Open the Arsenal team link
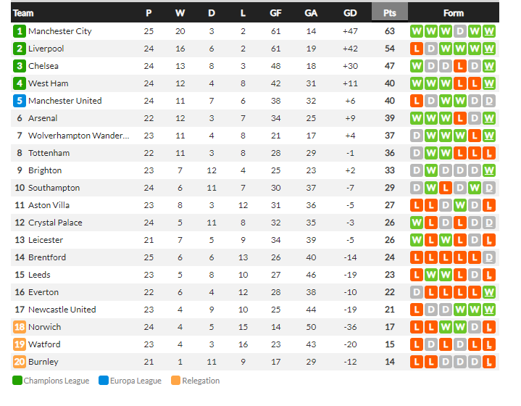521x406 pixels. (x=43, y=118)
